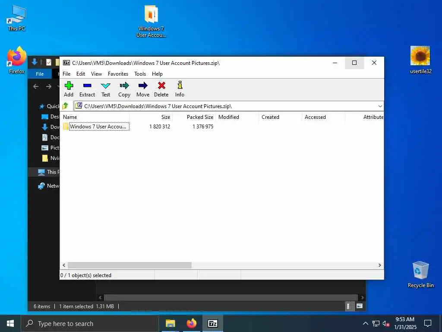Open the View menu

(96, 73)
